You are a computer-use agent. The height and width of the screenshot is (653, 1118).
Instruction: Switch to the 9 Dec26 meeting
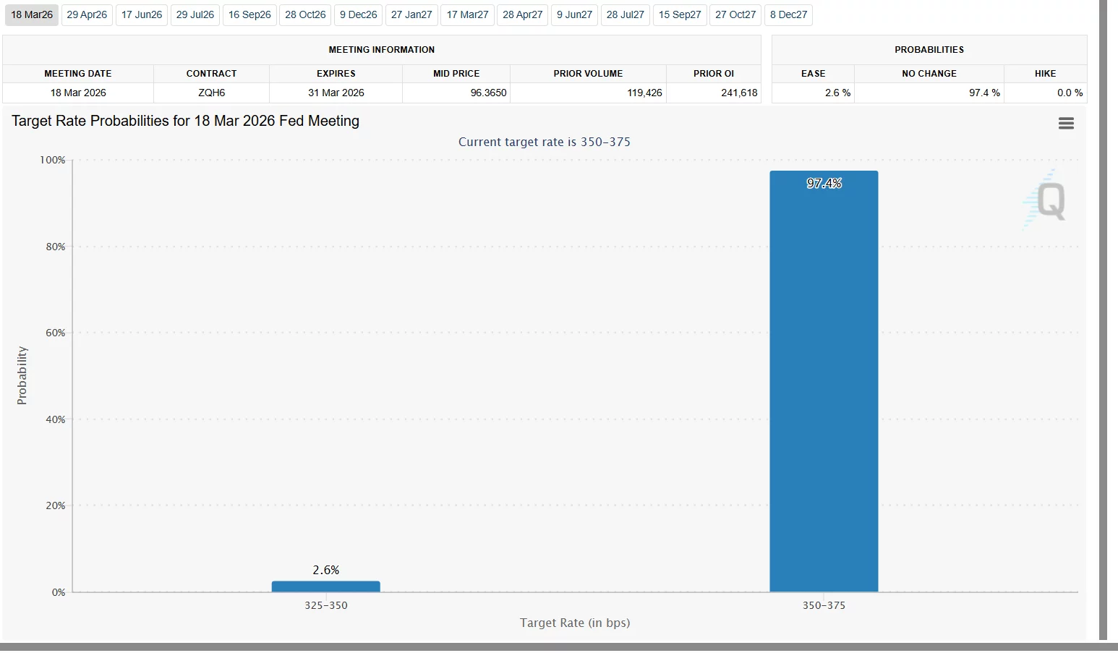[358, 14]
